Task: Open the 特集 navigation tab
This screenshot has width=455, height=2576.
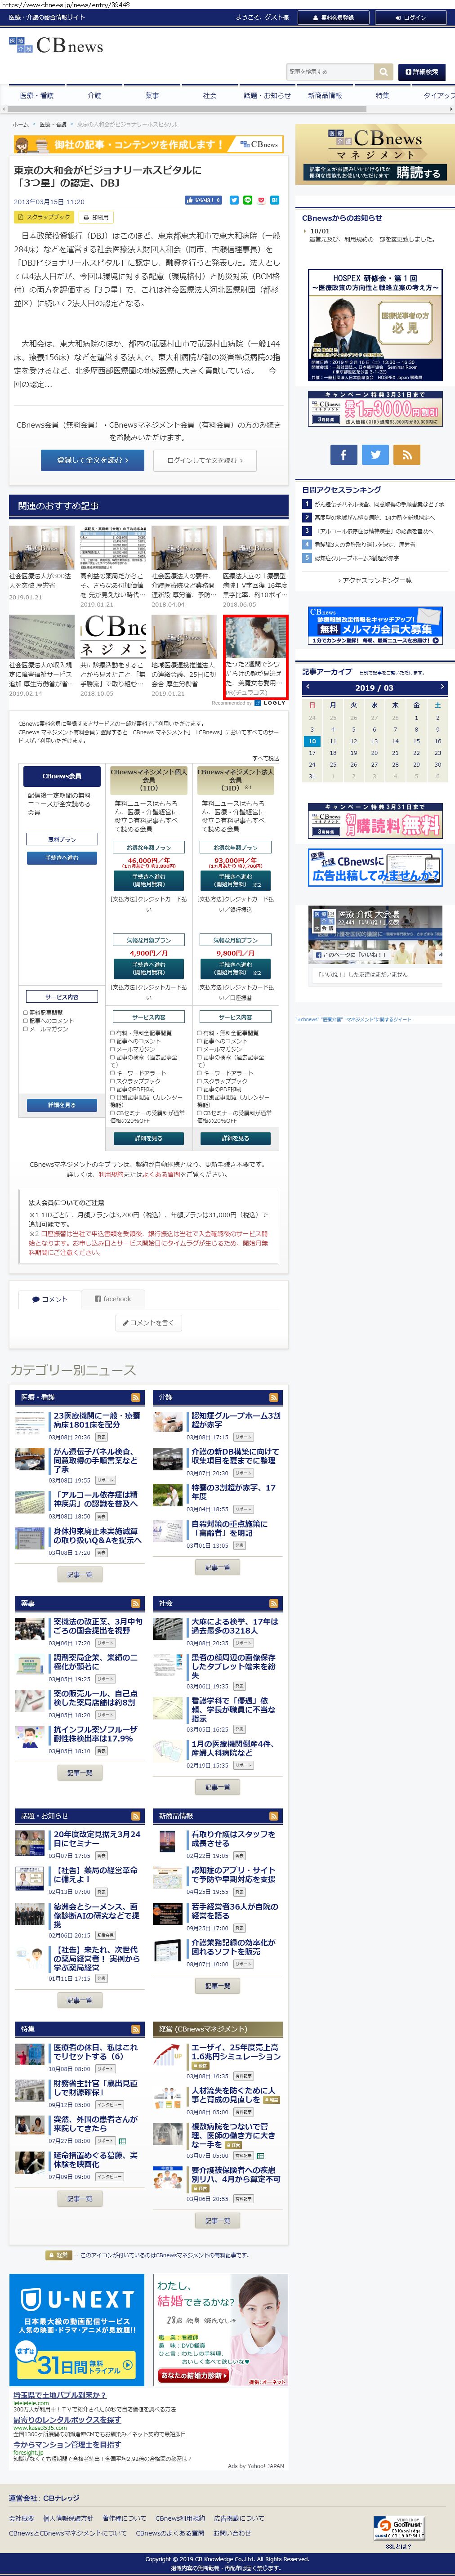Action: pyautogui.click(x=382, y=96)
